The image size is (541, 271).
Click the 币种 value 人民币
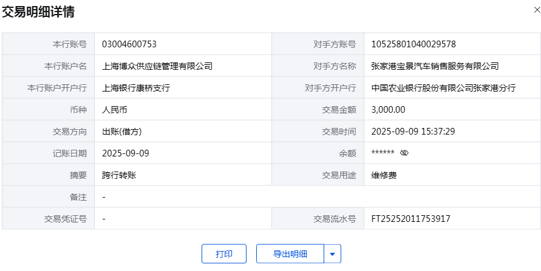click(x=115, y=110)
